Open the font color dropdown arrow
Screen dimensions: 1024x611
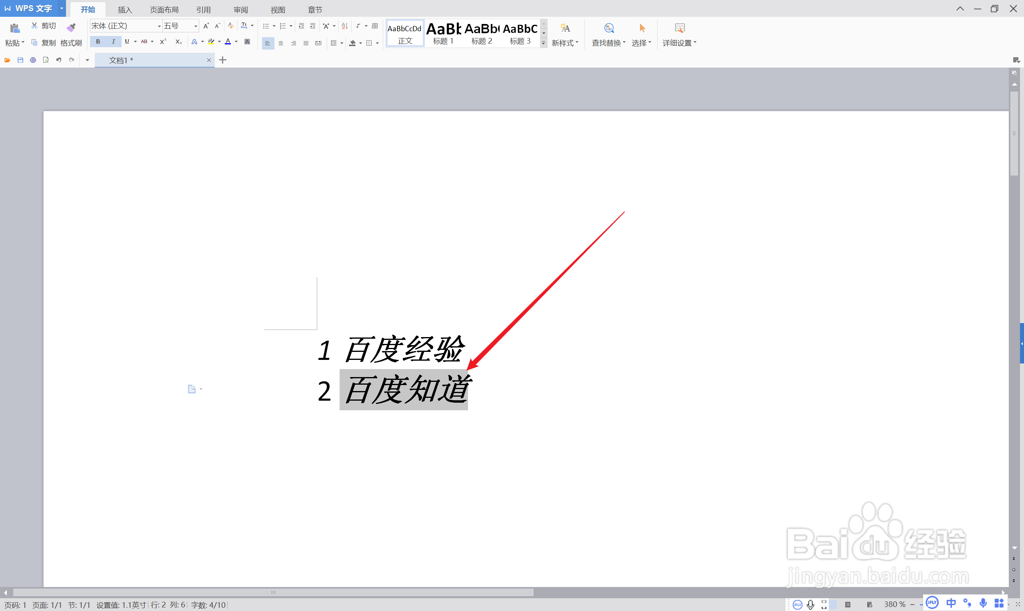[236, 42]
